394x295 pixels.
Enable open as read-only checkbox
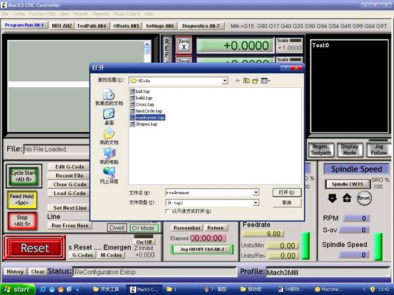pyautogui.click(x=168, y=212)
